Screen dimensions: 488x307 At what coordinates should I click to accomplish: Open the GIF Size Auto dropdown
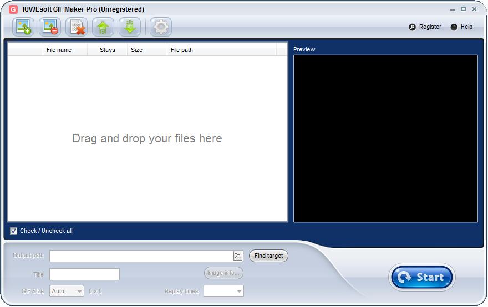click(67, 291)
